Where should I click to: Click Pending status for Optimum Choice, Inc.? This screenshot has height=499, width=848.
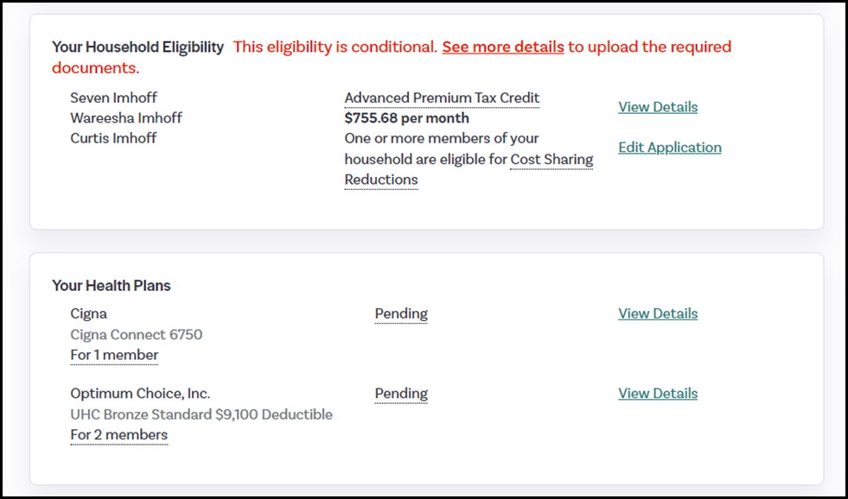click(400, 393)
